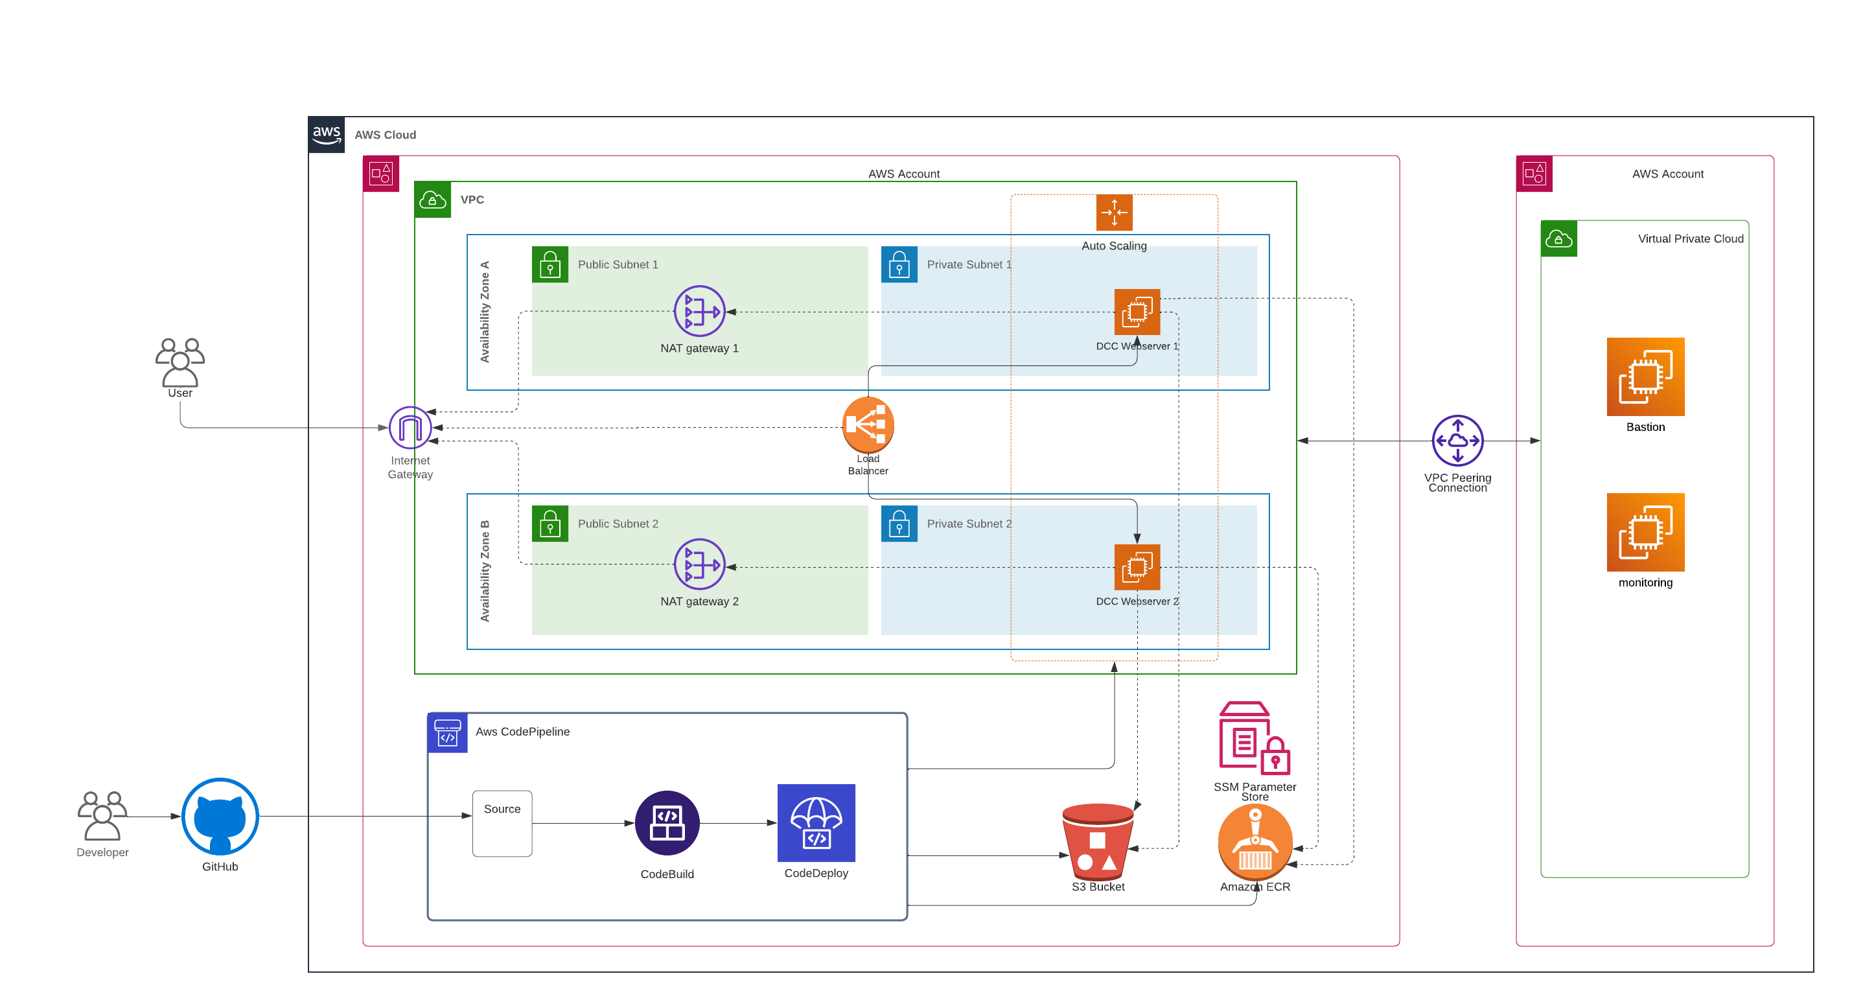Viewport: 1874px width, 998px height.
Task: Click the DCC Webserver 1 icon
Action: [1137, 312]
